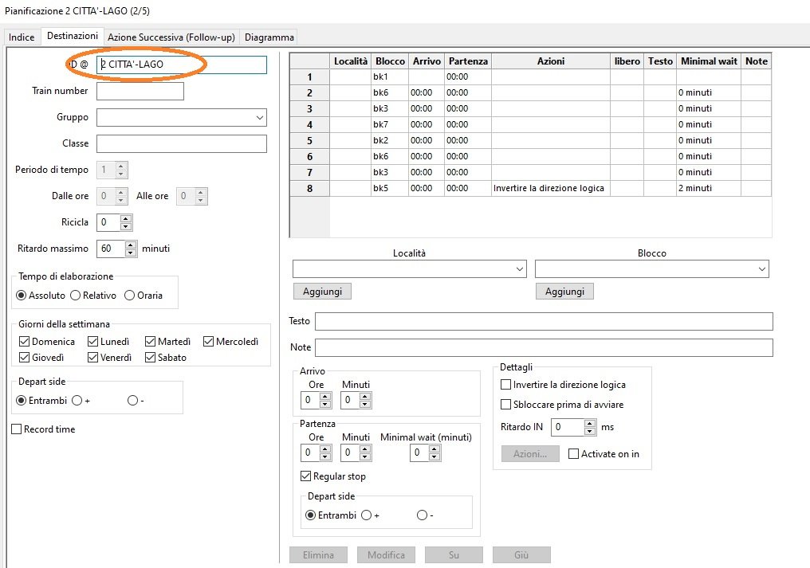Click Aggiungi button under Blocco
Image resolution: width=810 pixels, height=568 pixels.
(x=564, y=292)
